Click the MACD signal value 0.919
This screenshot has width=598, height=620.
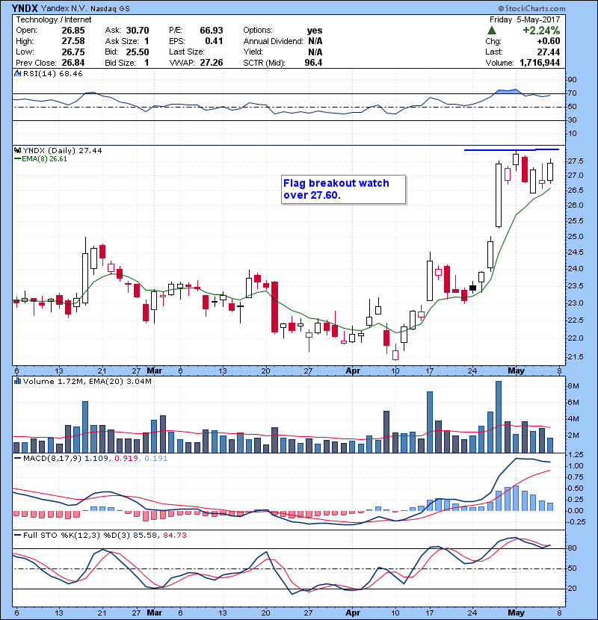[x=126, y=459]
